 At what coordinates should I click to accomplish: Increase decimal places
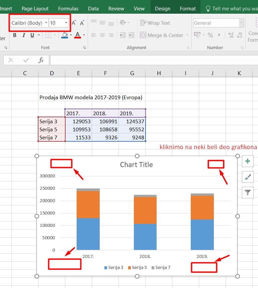click(231, 35)
